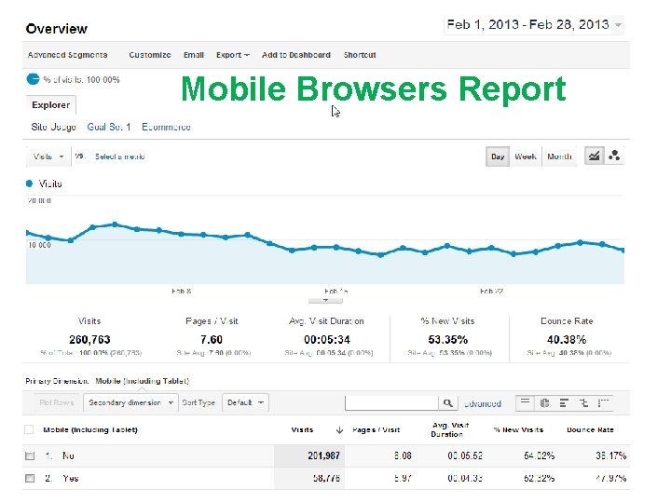This screenshot has width=671, height=503.
Task: Click the magnifier search icon
Action: coord(448,402)
